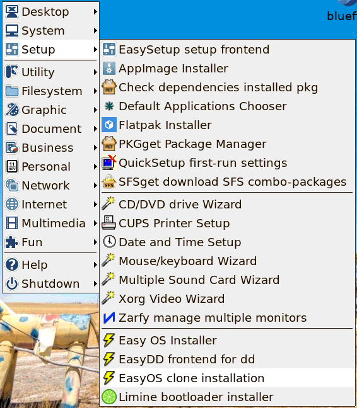Screen dimensions: 357x408
Task: Expand the Utility submenu arrow
Action: [95, 72]
